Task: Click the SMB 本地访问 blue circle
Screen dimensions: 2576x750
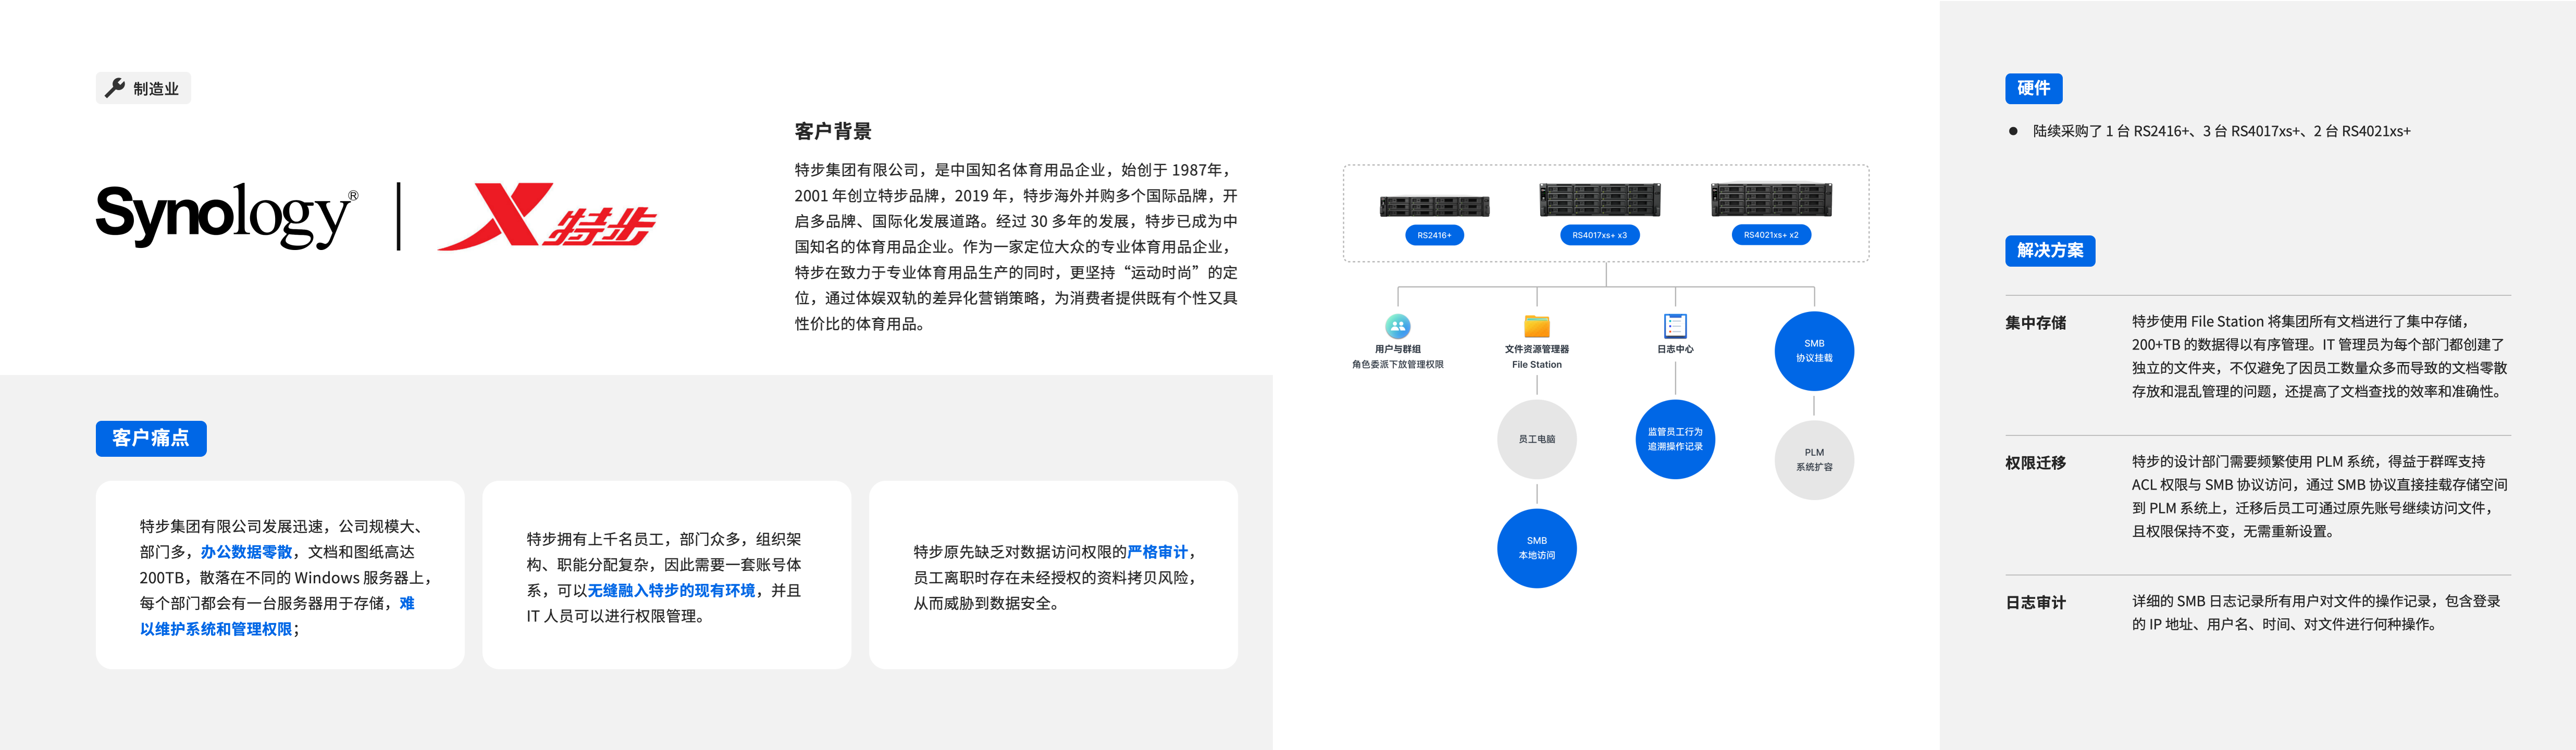Action: click(x=1536, y=548)
